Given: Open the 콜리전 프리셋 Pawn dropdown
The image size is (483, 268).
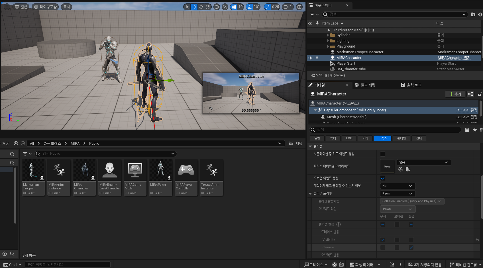Looking at the screenshot, I should 398,193.
